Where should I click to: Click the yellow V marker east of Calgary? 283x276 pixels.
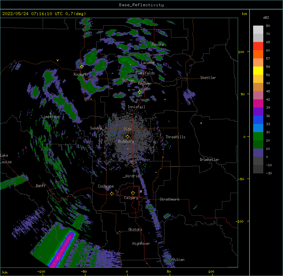141,191
